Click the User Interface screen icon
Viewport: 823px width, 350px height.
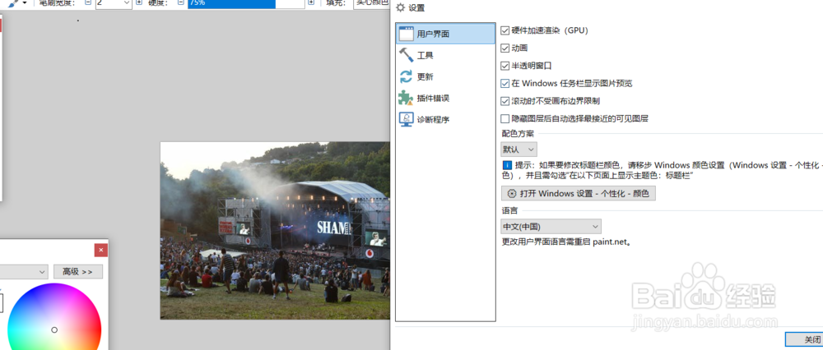click(x=407, y=34)
